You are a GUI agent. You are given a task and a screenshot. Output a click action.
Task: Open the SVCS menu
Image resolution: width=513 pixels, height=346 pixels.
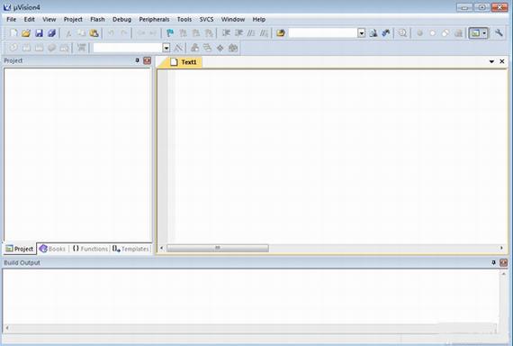pos(206,19)
